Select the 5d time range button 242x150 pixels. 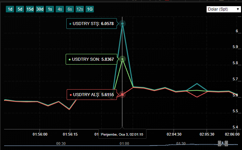20,9
